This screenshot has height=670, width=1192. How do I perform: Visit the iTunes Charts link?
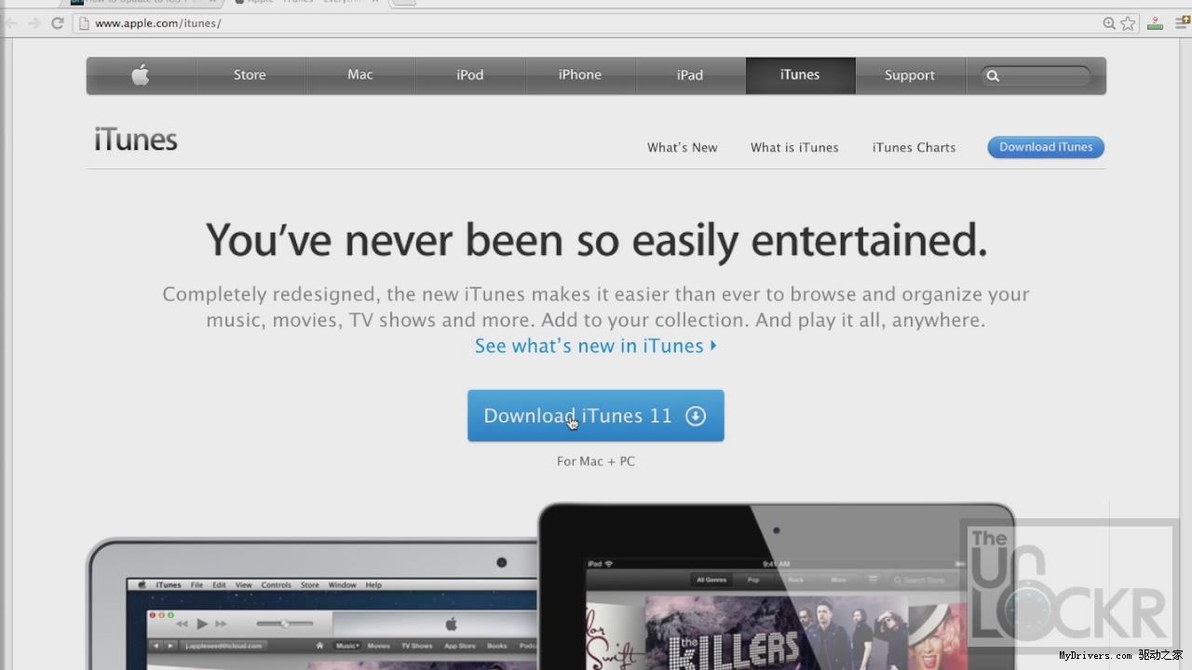click(914, 147)
